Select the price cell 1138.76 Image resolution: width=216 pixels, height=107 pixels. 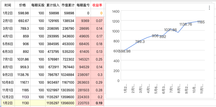pyautogui.click(x=23, y=75)
